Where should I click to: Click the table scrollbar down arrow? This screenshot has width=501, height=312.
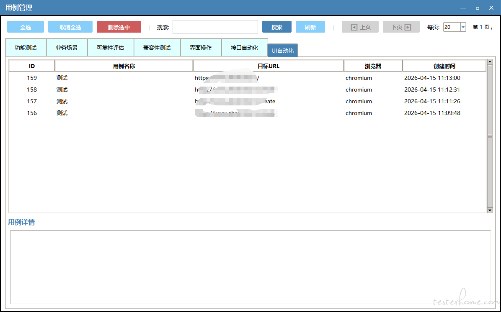coord(490,210)
